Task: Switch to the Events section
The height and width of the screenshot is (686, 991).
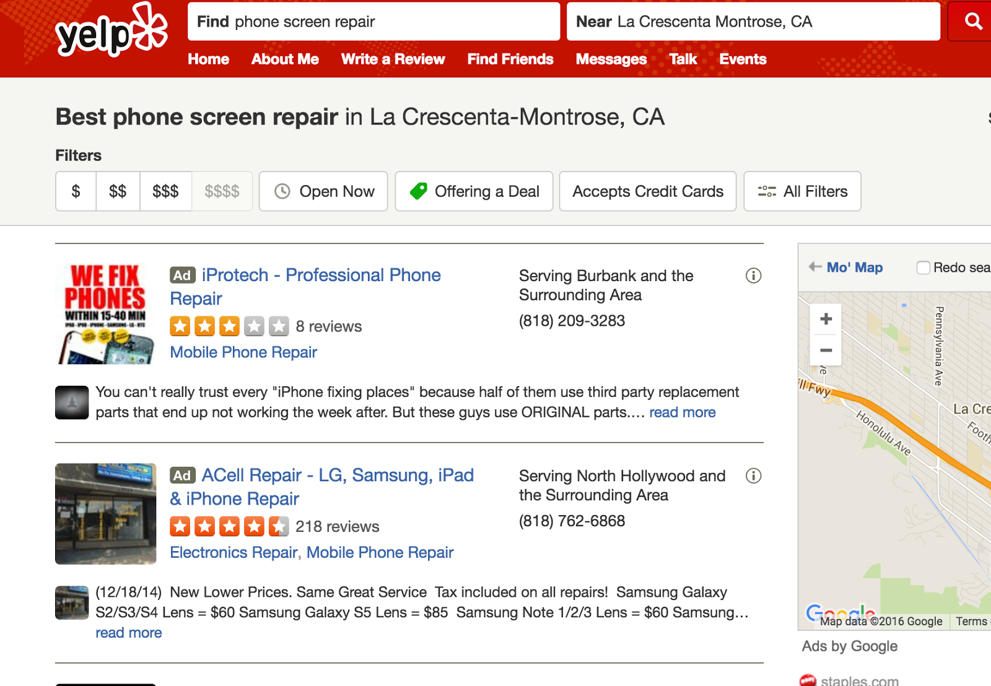Action: click(x=743, y=59)
